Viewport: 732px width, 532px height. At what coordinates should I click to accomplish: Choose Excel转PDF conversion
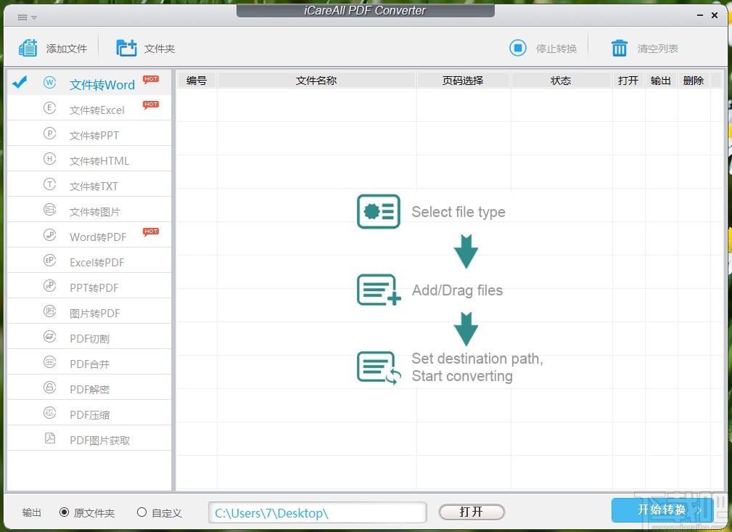pyautogui.click(x=89, y=260)
